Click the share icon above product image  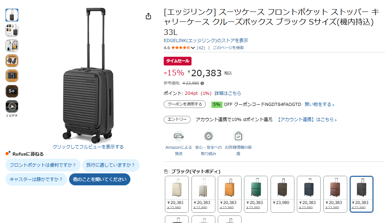[148, 16]
